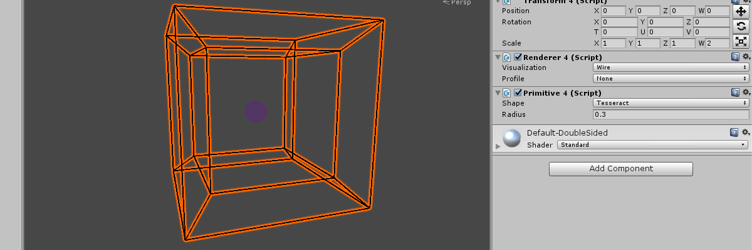Click the "Shape" property label
This screenshot has width=752, height=250.
point(513,103)
